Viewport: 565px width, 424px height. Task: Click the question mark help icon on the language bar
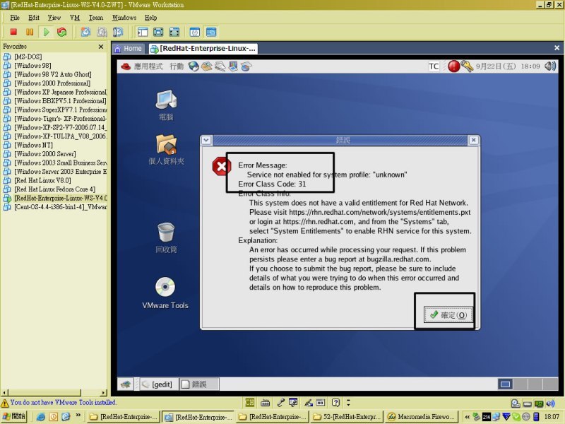pyautogui.click(x=335, y=402)
